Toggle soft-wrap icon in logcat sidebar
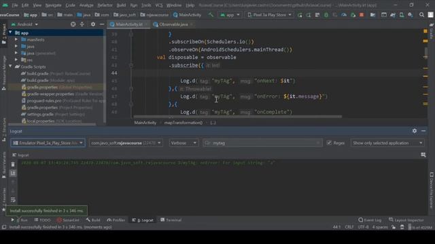Viewport: 435px width, 244px height. (x=13, y=200)
